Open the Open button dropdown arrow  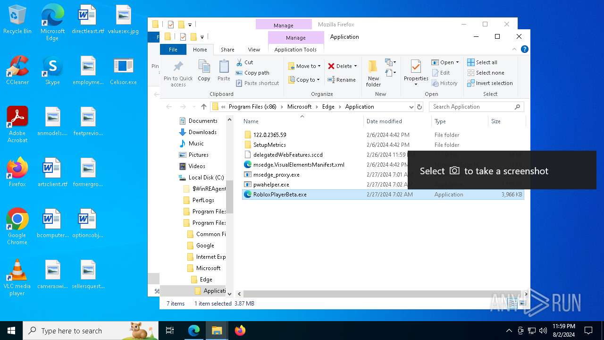457,62
